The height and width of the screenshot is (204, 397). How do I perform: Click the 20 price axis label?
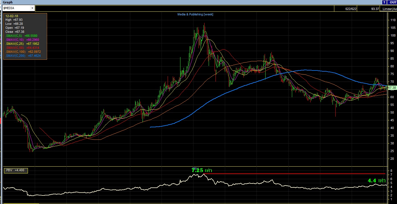pyautogui.click(x=393, y=159)
